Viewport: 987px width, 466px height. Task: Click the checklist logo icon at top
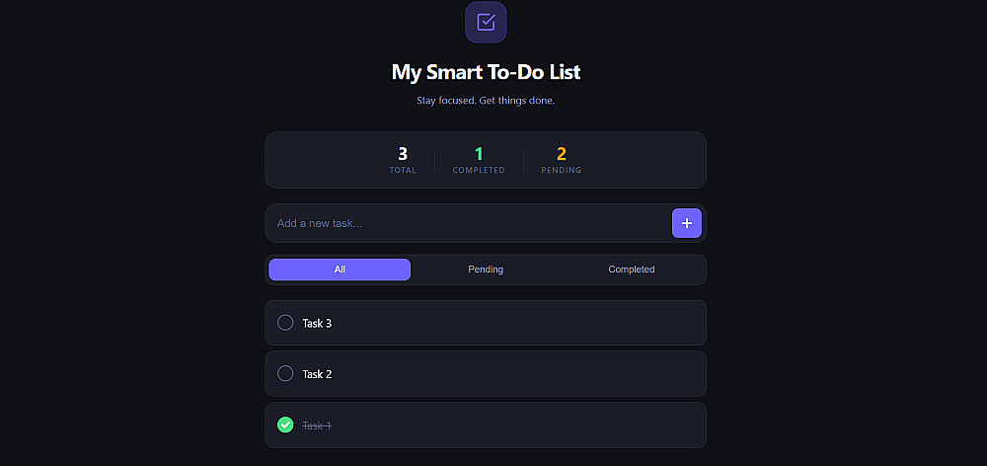tap(486, 22)
